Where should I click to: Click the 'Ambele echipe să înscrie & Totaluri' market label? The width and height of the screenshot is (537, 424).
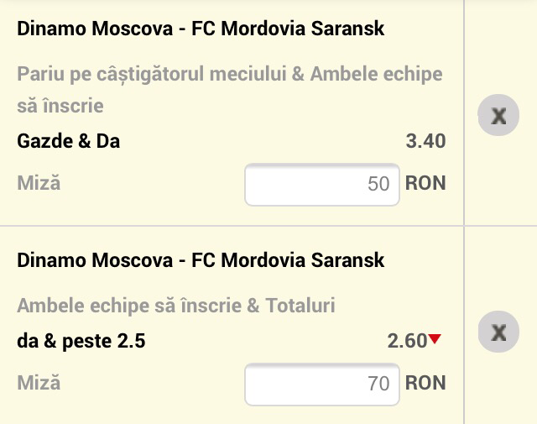[x=176, y=306]
